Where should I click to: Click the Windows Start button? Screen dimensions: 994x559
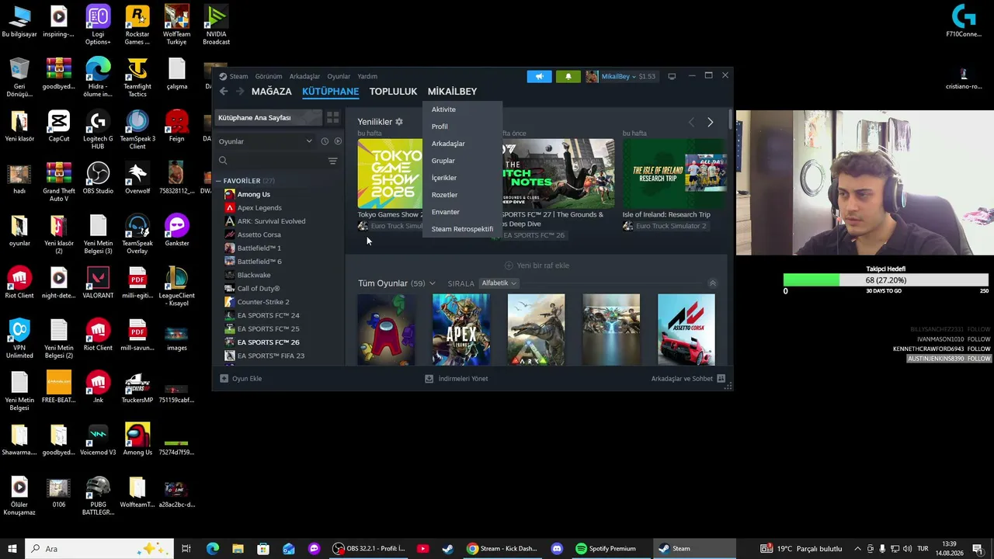(x=12, y=549)
